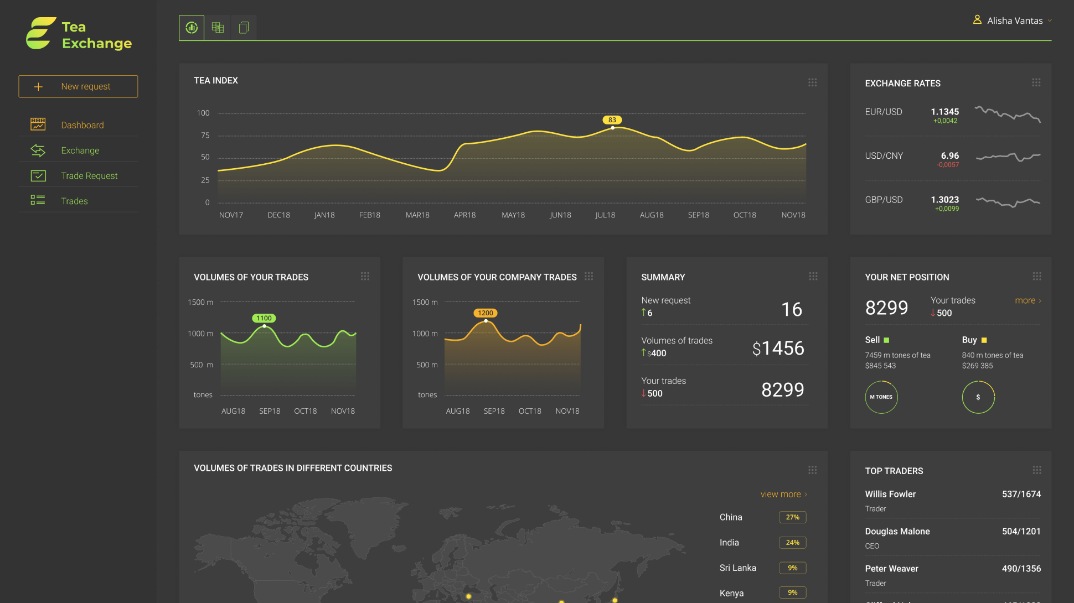1074x603 pixels.
Task: Open Trade Request in sidebar
Action: (89, 176)
